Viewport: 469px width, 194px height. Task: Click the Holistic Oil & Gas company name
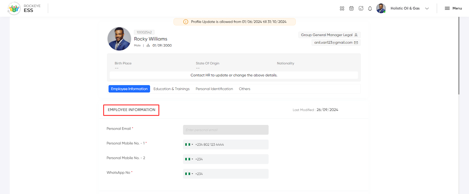(405, 8)
